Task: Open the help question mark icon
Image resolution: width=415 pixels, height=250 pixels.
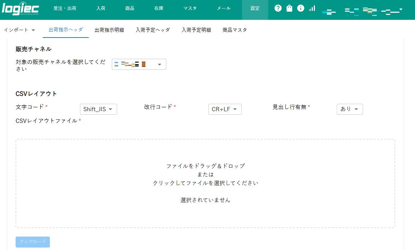Action: click(278, 8)
